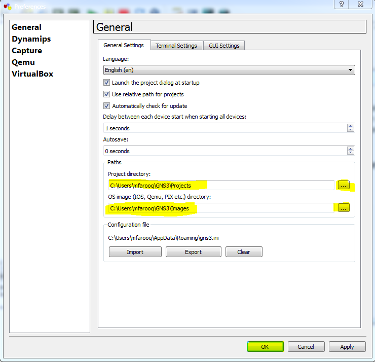Screen dimensions: 375x362
Task: Open the VirtualBox preferences section
Action: coord(32,74)
